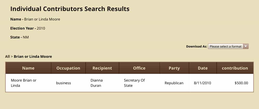Click the Individual Contributors Search Results heading
Viewport: 259px width, 109px height.
pyautogui.click(x=70, y=9)
